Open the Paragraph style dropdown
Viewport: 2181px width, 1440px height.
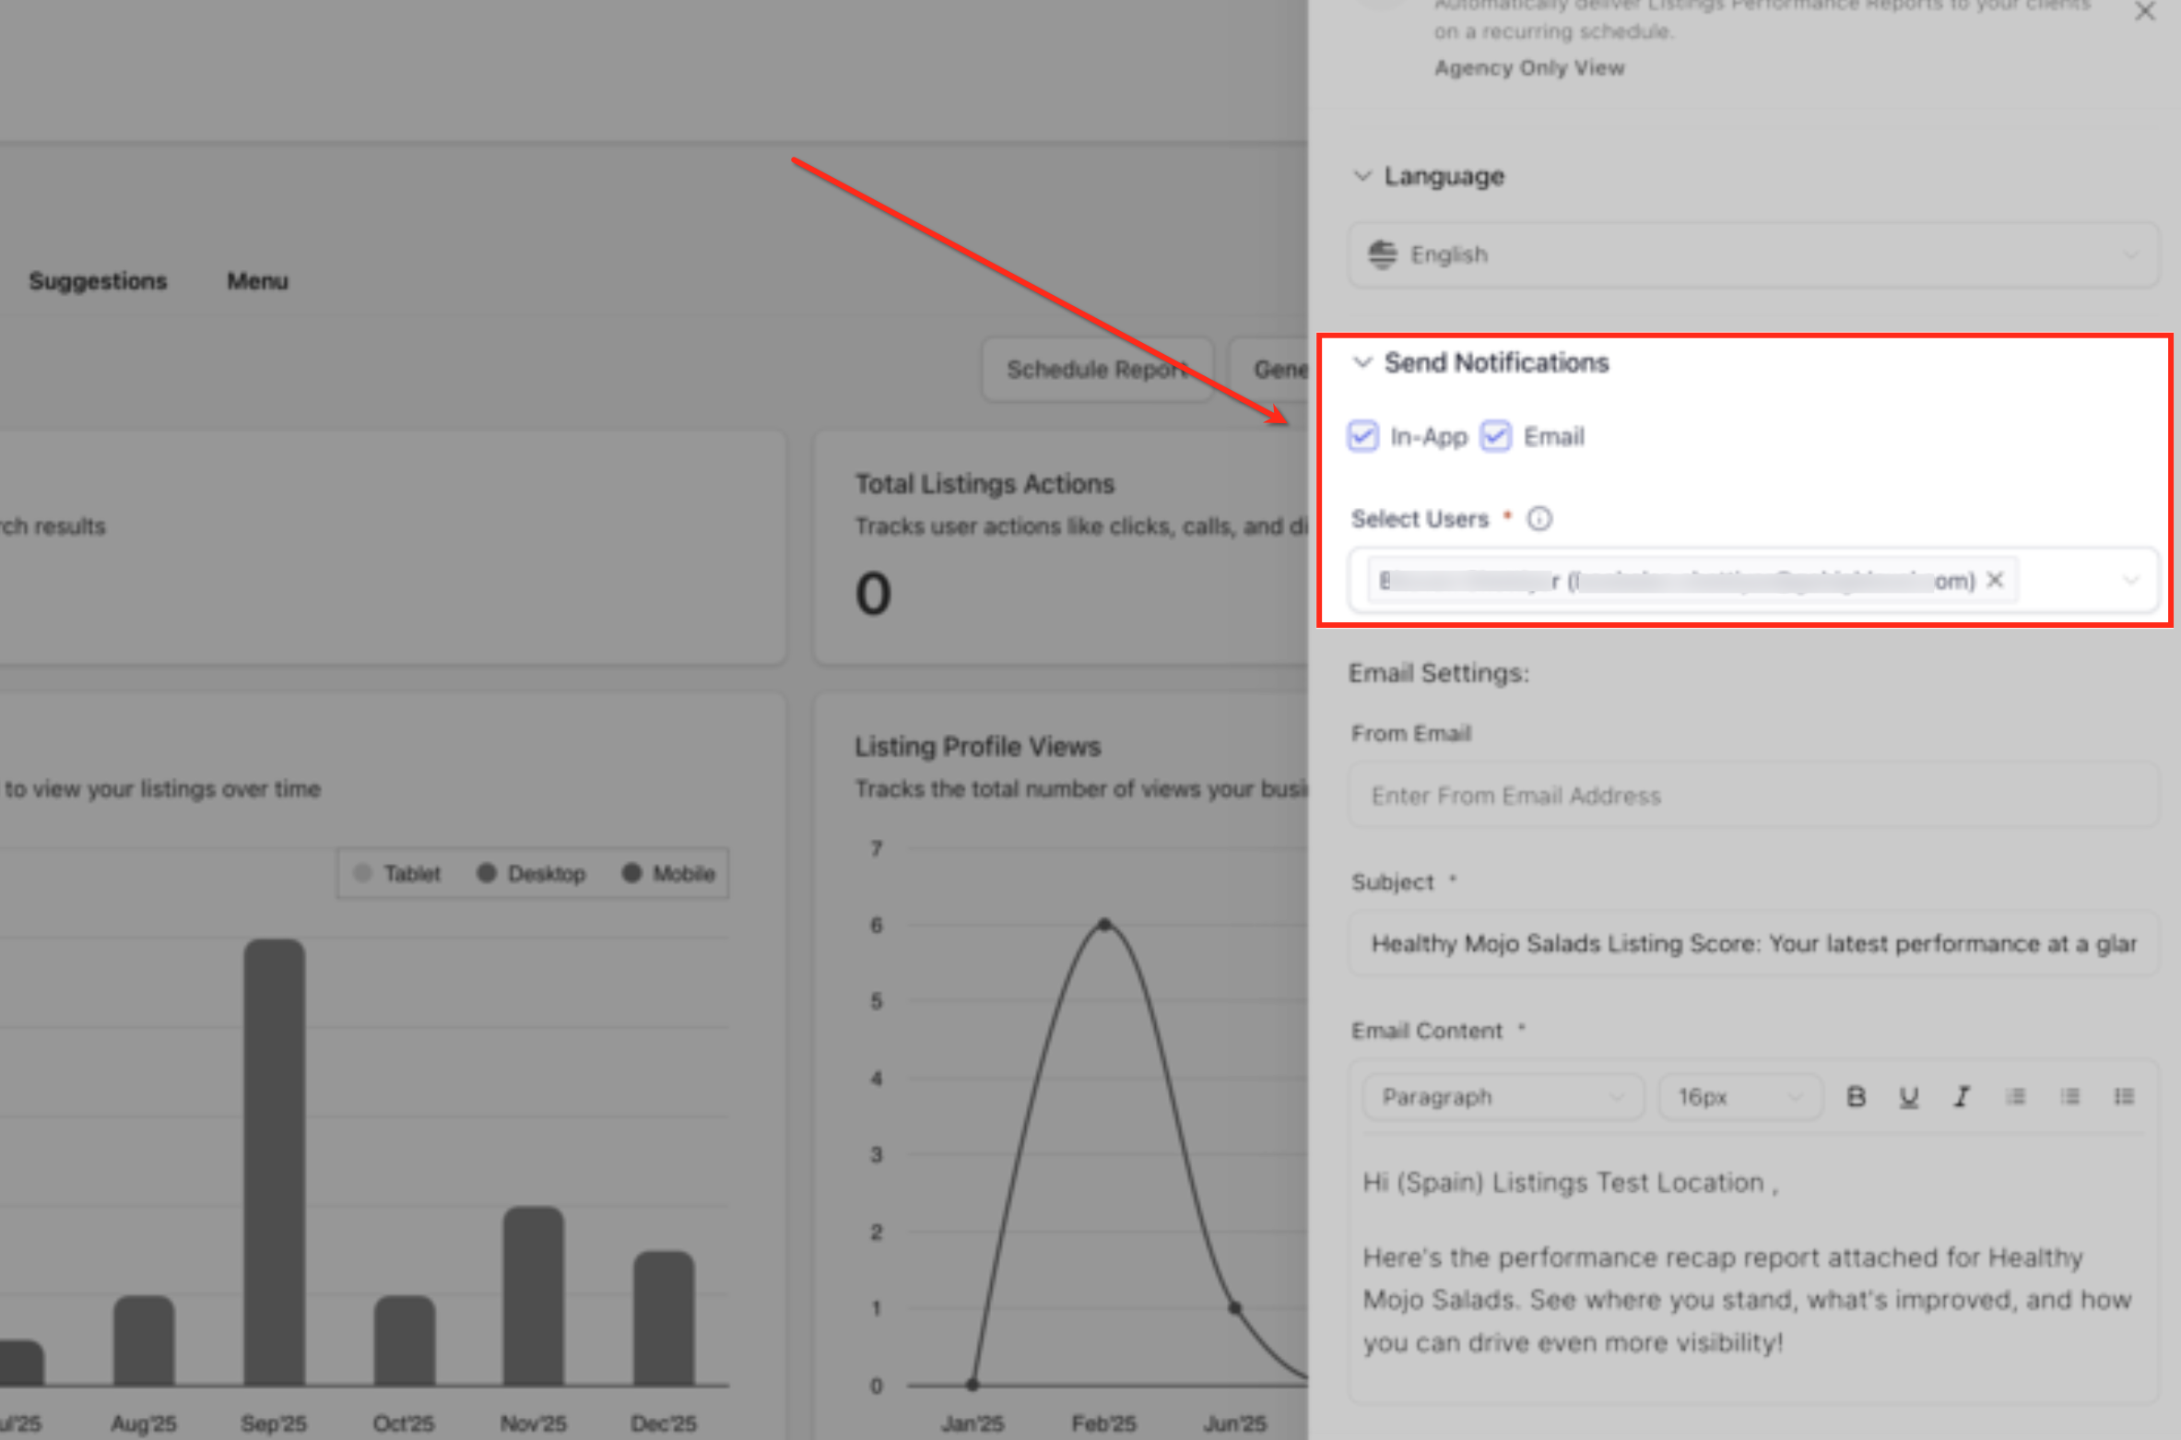[1502, 1096]
